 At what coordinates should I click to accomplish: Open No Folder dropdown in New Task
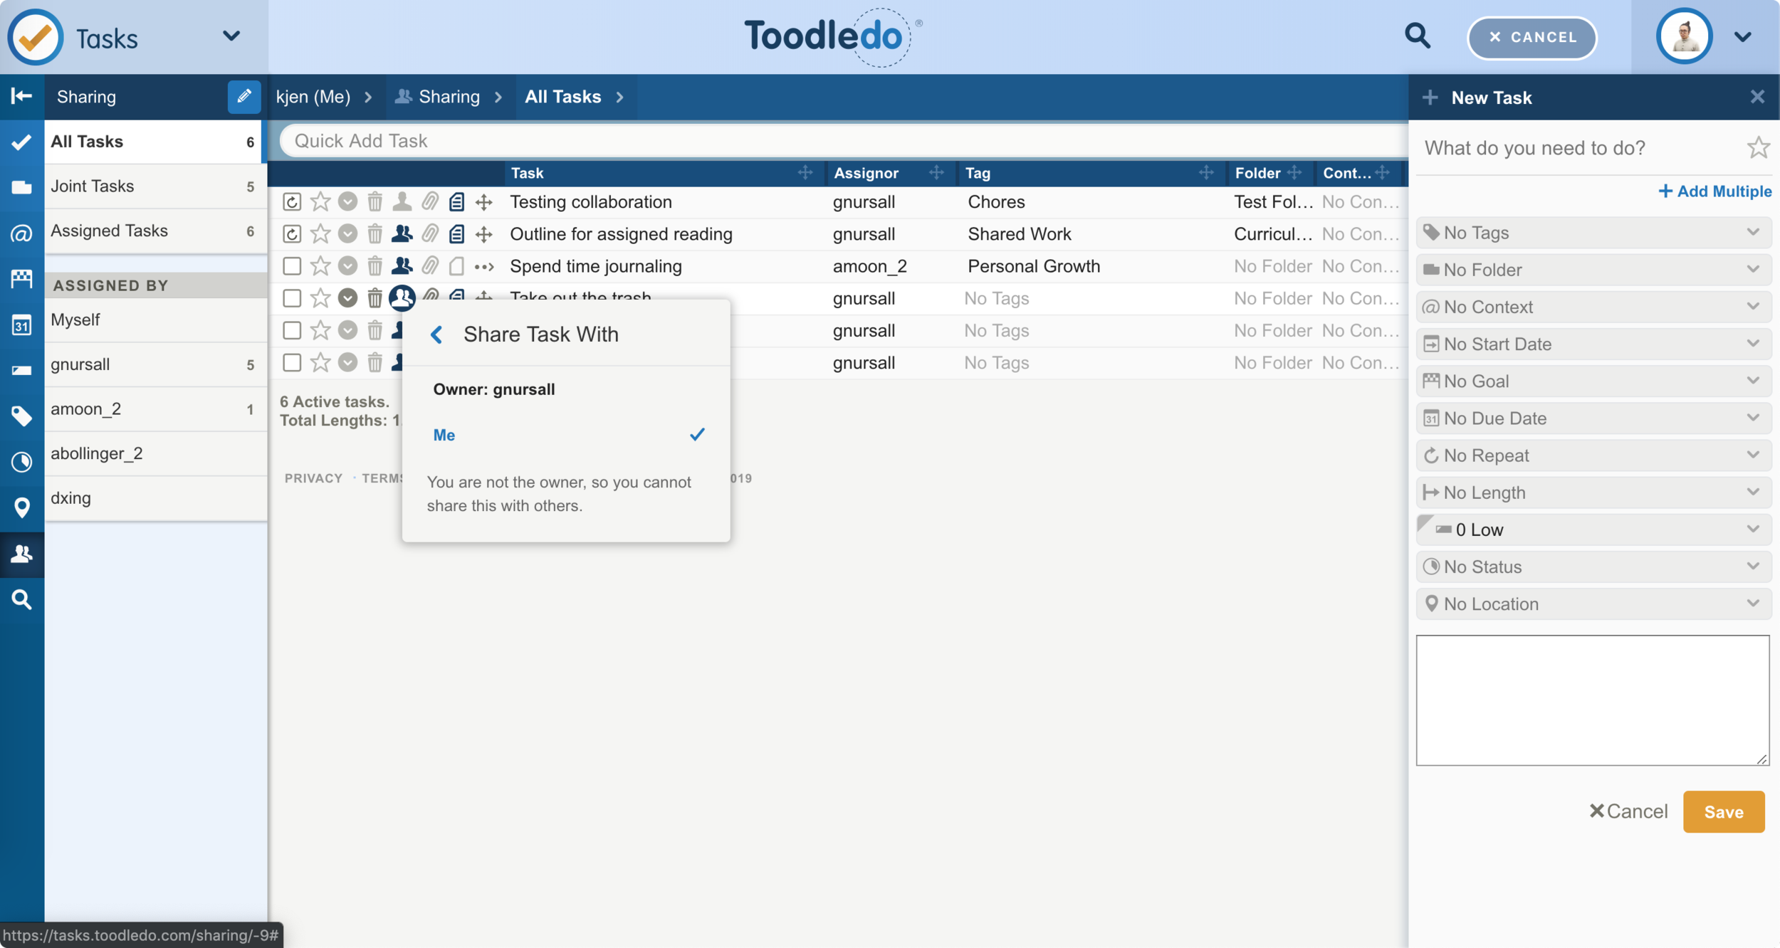click(1593, 270)
